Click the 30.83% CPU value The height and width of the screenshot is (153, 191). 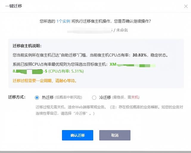[x=139, y=55]
